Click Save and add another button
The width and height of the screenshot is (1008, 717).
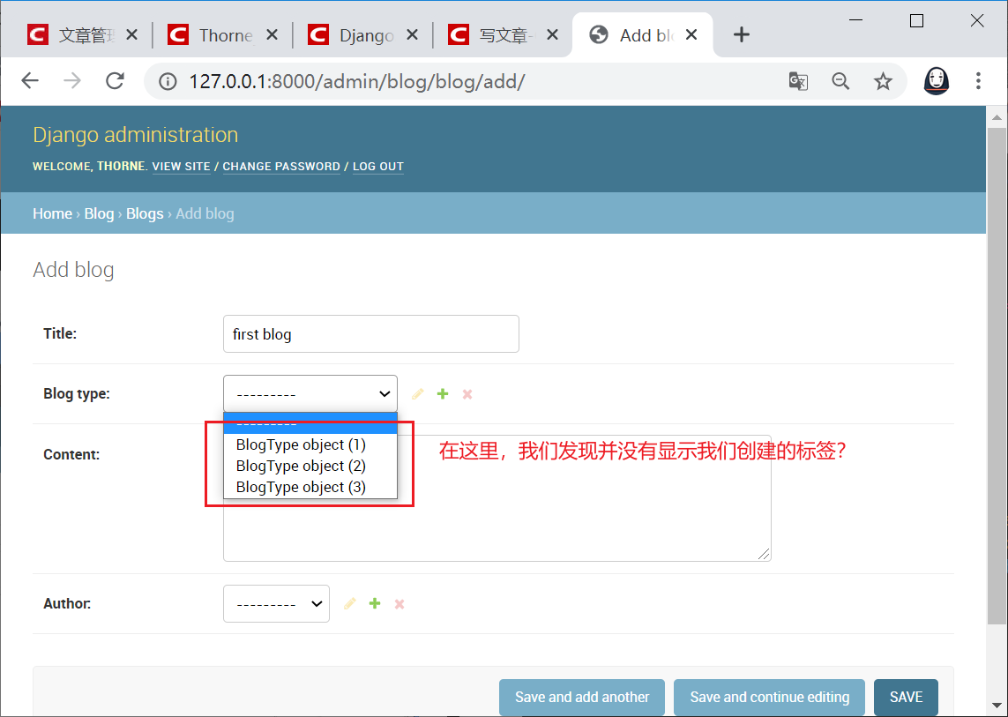(582, 697)
